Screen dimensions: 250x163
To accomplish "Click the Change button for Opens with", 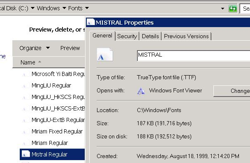I will click(231, 91).
